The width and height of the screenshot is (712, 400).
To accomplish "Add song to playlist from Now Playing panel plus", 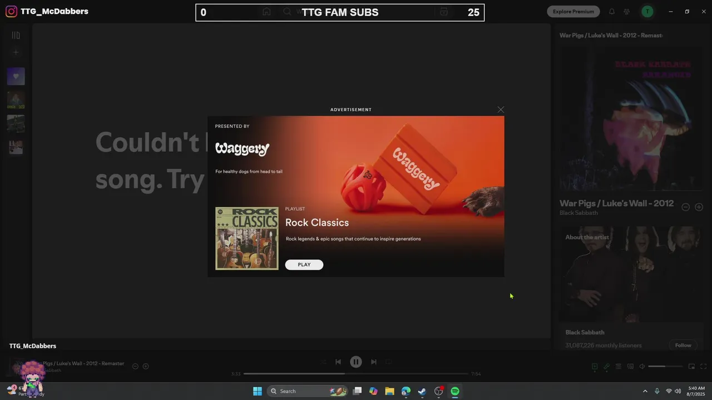I will click(x=699, y=207).
